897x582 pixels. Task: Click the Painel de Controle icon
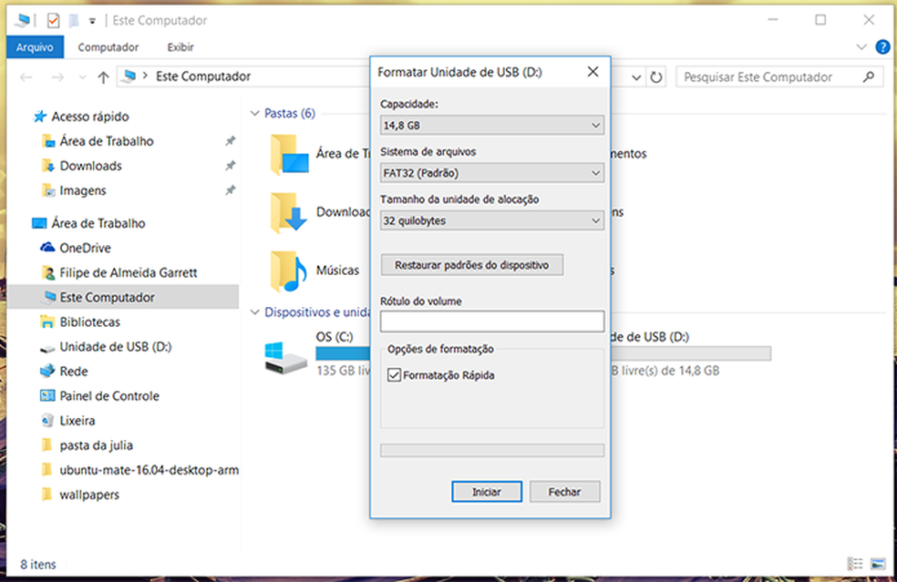tap(47, 395)
